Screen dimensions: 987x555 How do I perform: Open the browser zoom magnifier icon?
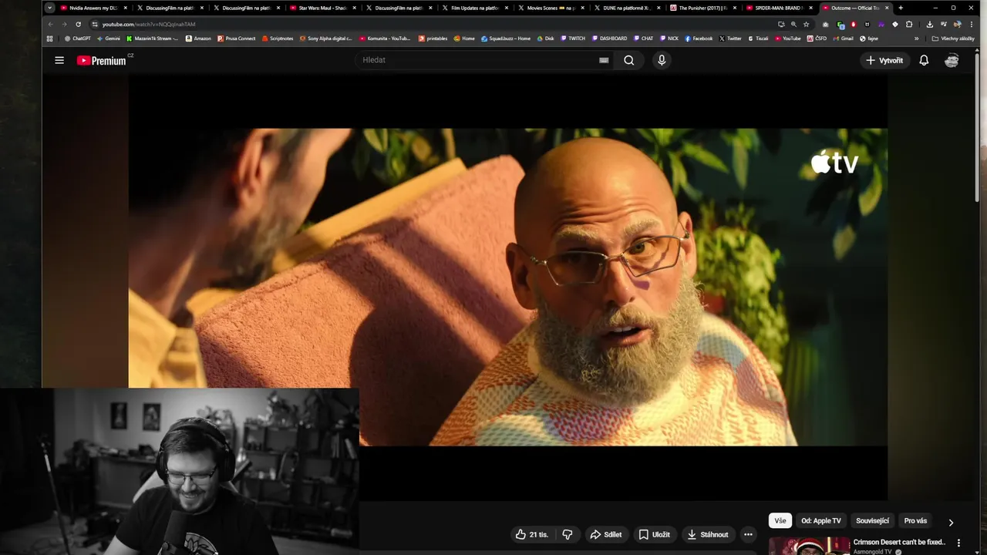[793, 24]
